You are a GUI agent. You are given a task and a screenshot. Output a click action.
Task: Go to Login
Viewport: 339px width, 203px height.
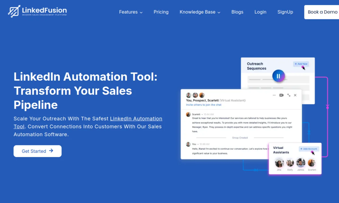(260, 12)
